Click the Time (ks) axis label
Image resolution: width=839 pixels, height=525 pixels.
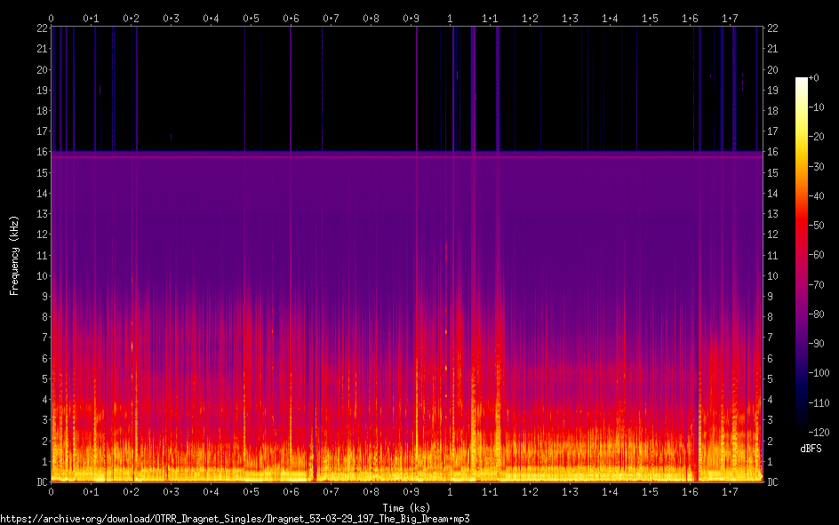[x=405, y=506]
